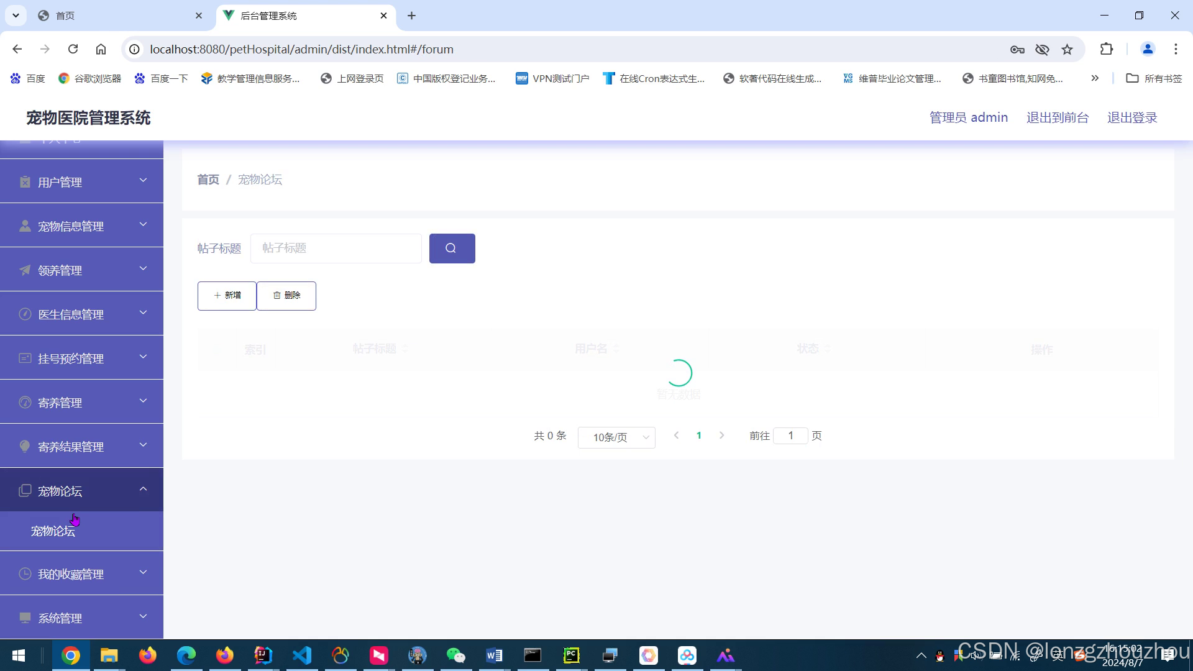Select the 宠物论坛 submenu item

[x=53, y=531]
